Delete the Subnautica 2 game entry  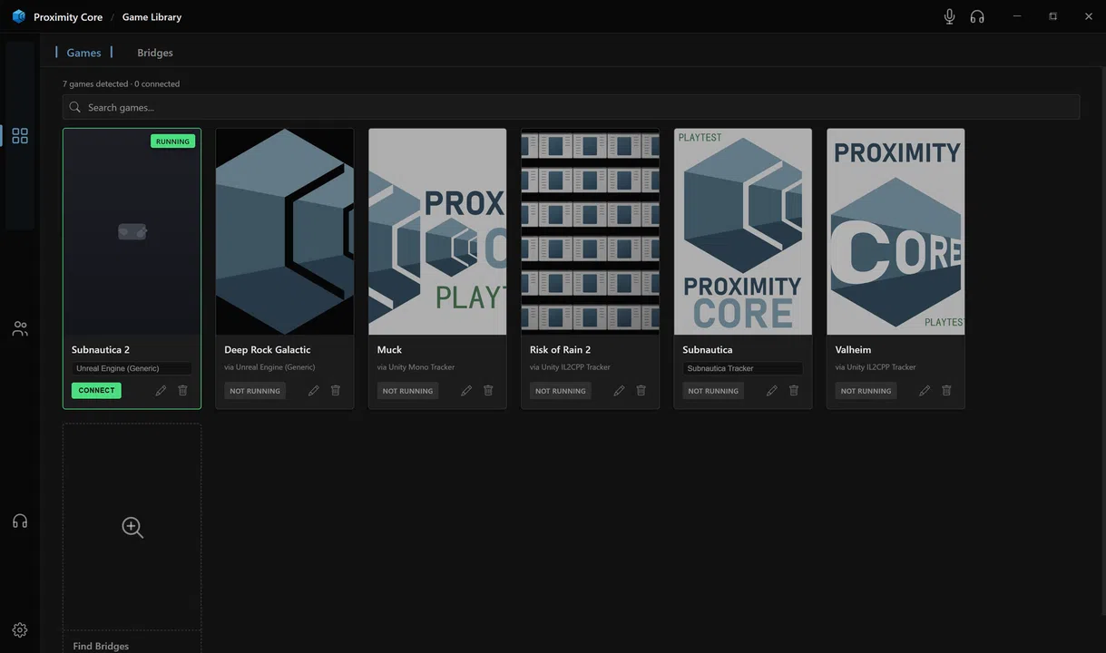click(182, 391)
